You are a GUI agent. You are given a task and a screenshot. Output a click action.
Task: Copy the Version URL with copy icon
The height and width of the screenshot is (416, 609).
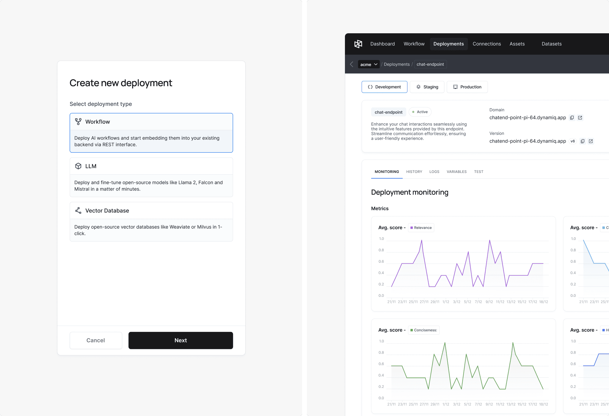(583, 141)
